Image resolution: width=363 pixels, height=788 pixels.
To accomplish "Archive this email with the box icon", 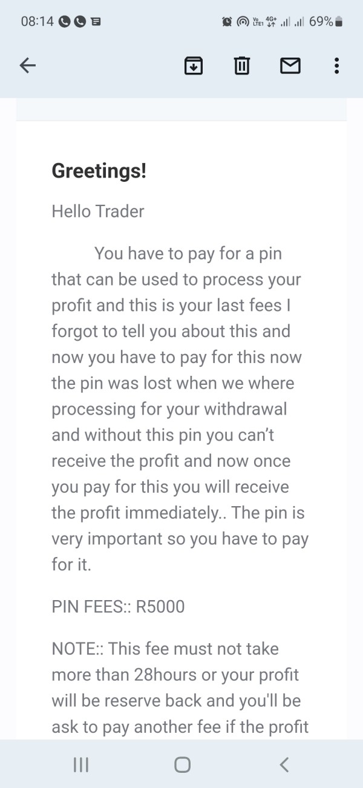I will [193, 65].
